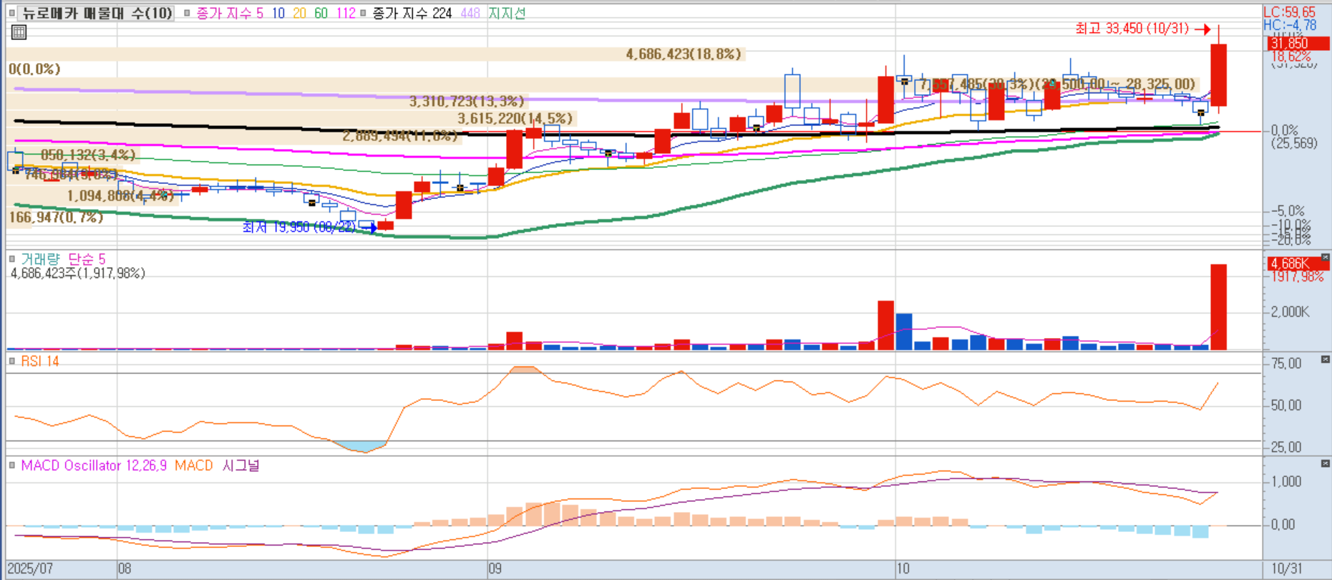Toggle the marker before 종가 지수 5
1332x580 pixels.
click(187, 13)
